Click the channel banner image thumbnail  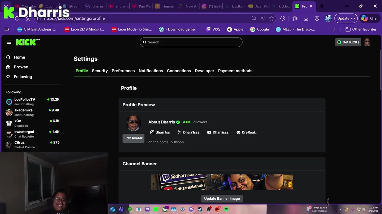pos(222,182)
